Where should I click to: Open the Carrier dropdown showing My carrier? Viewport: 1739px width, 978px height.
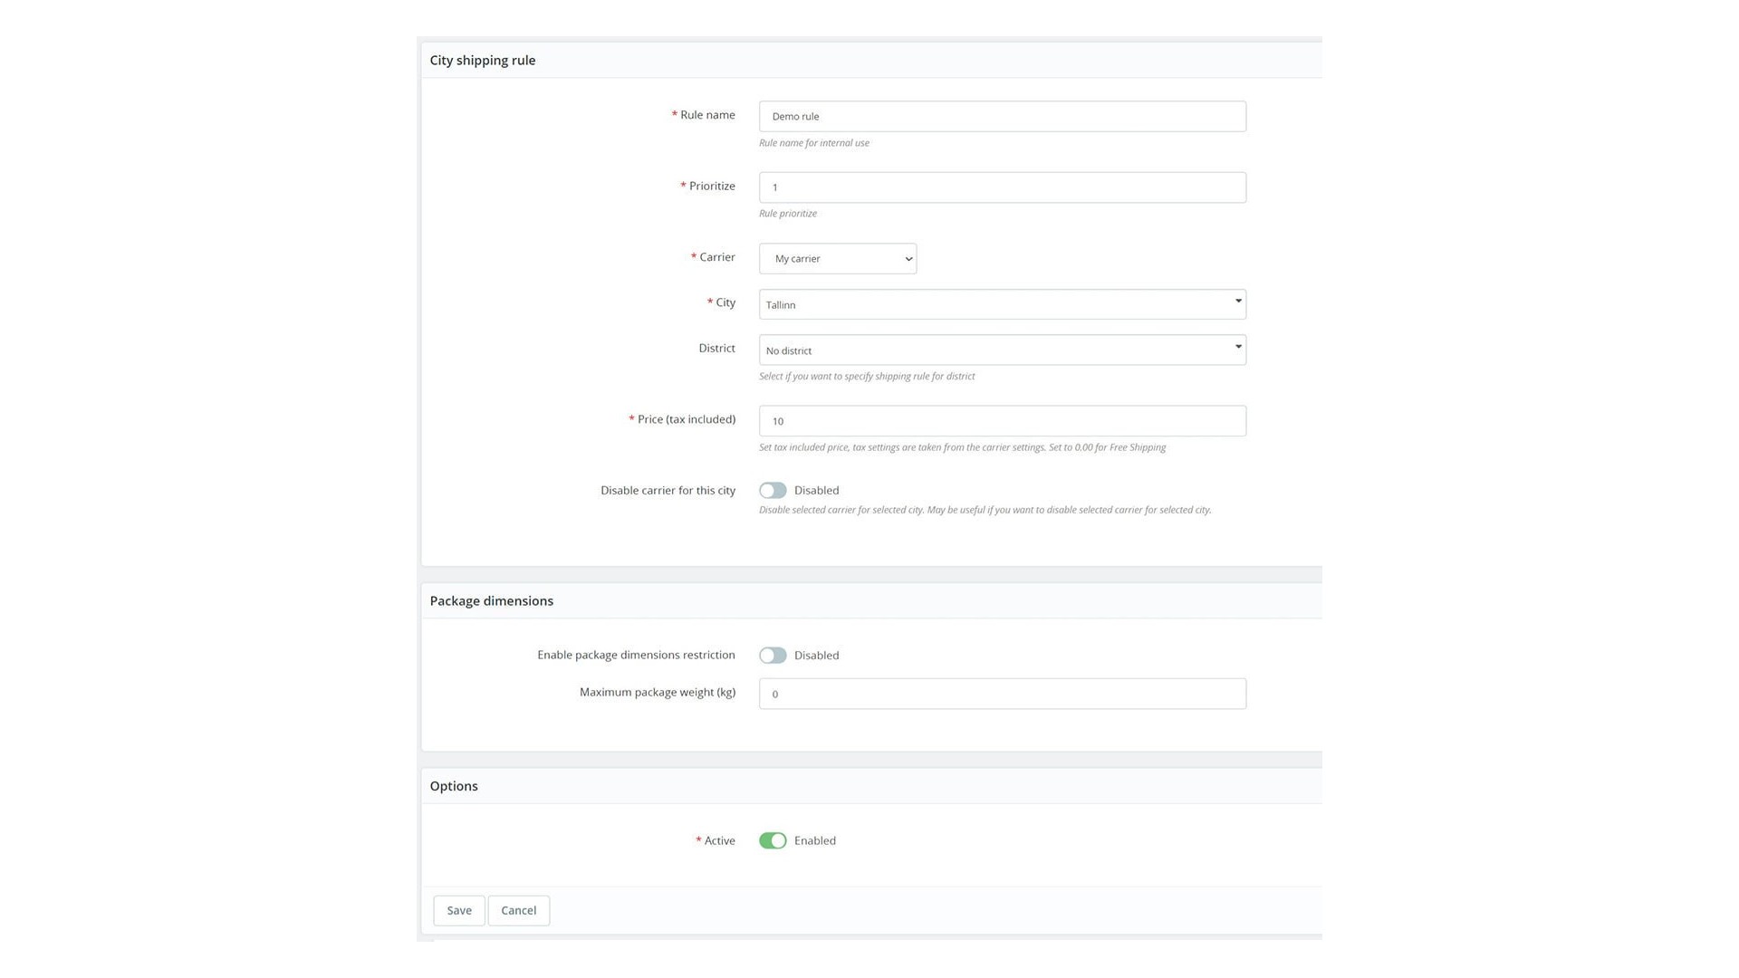coord(837,259)
